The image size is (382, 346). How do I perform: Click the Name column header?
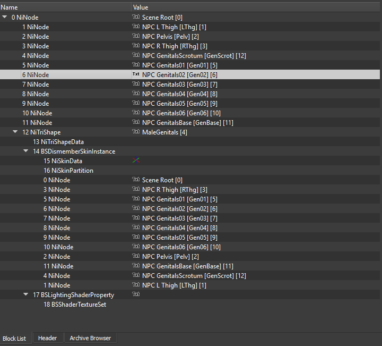65,7
